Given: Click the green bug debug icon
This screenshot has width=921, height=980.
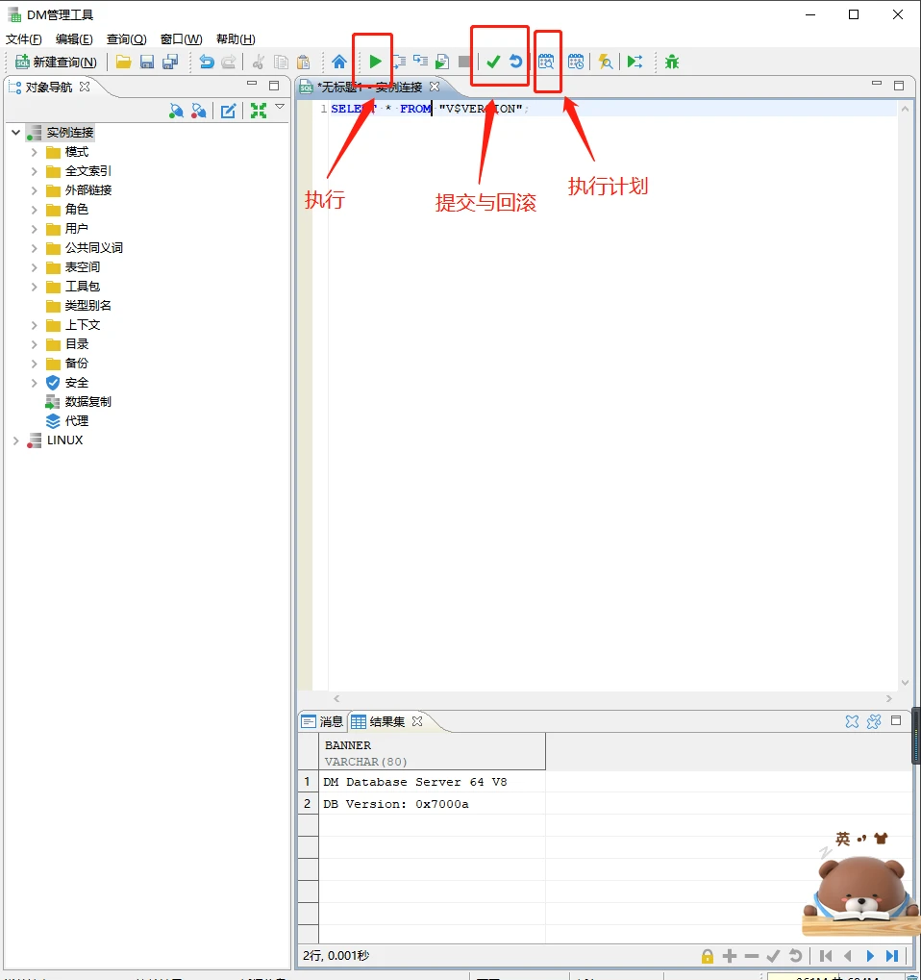Looking at the screenshot, I should click(672, 62).
